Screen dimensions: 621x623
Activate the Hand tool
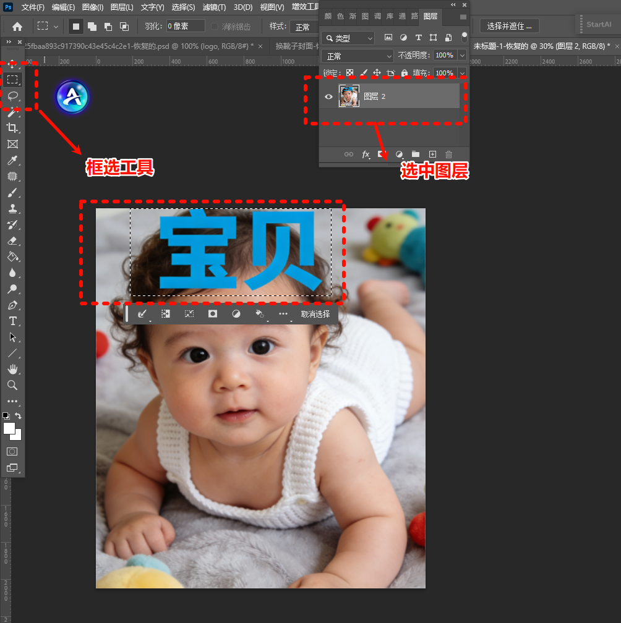(x=12, y=369)
